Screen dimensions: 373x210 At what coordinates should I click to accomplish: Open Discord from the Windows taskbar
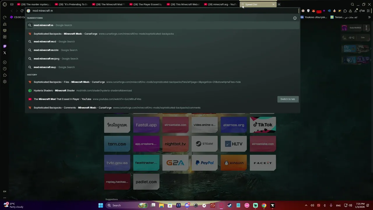pyautogui.click(x=187, y=205)
